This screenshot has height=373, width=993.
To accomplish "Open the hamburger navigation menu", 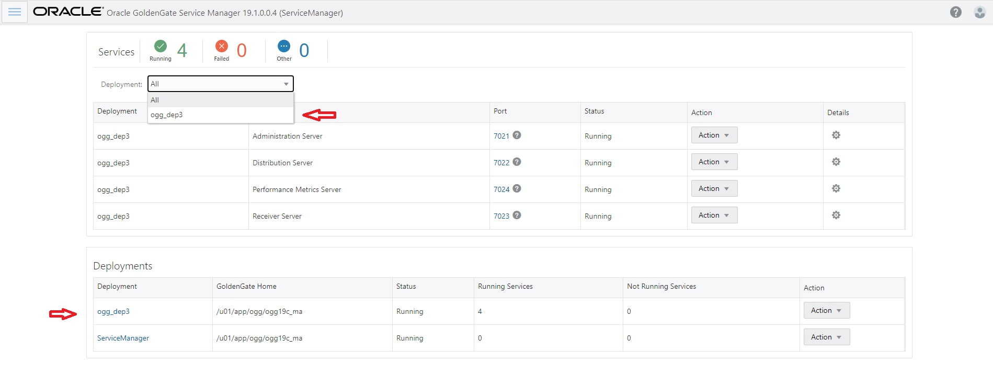I will tap(15, 12).
